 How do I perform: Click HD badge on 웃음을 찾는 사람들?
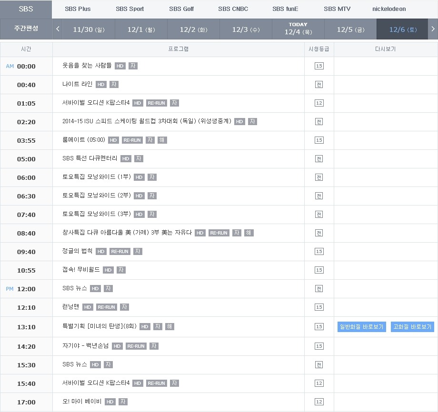[x=120, y=66]
